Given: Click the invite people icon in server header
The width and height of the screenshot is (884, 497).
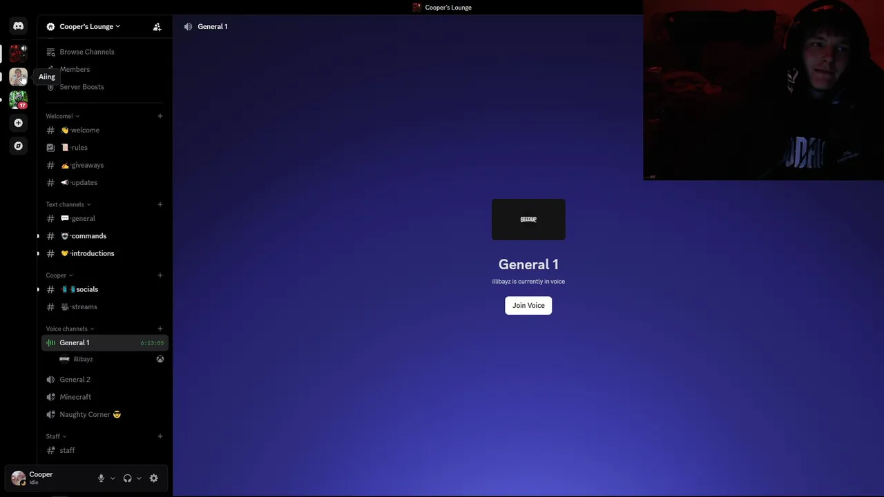Looking at the screenshot, I should pos(157,27).
